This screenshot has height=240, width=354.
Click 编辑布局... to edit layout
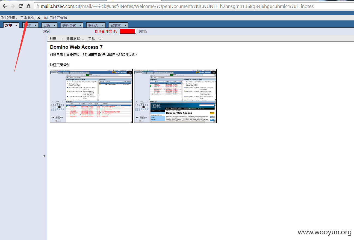coord(75,39)
